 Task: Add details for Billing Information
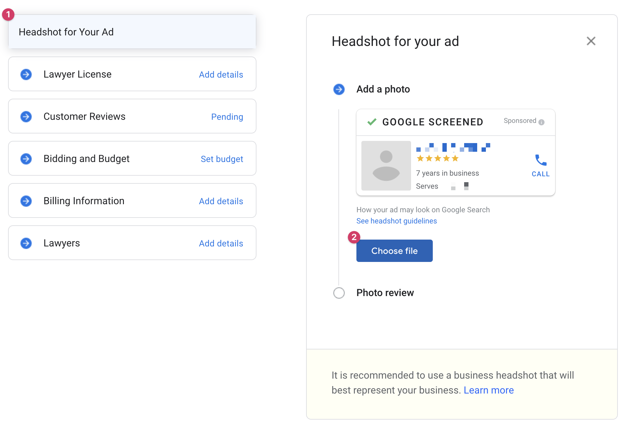(221, 201)
